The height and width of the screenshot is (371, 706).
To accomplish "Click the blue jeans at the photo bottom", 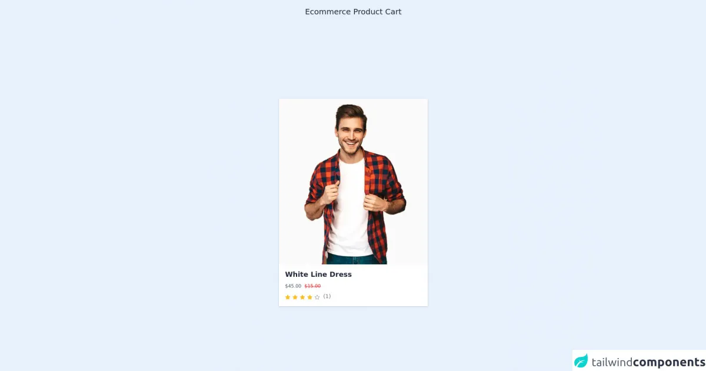I will (352, 259).
